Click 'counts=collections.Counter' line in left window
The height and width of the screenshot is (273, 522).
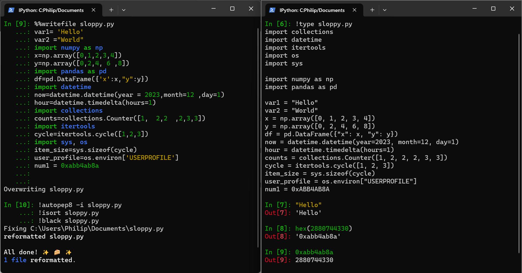(x=120, y=118)
